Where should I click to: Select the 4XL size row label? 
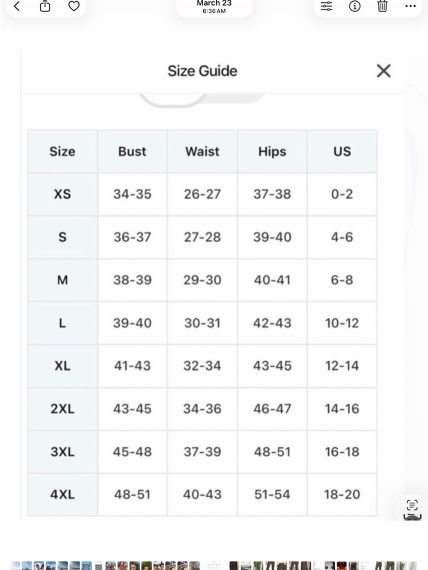click(62, 494)
